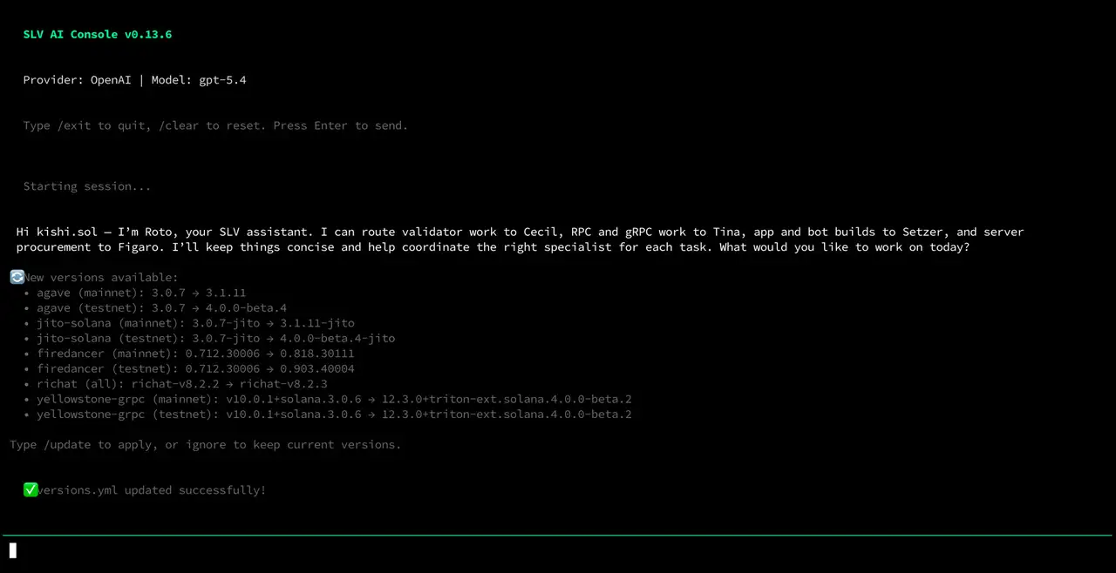Viewport: 1116px width, 573px height.
Task: Click /exit in the instructions line
Action: 74,125
